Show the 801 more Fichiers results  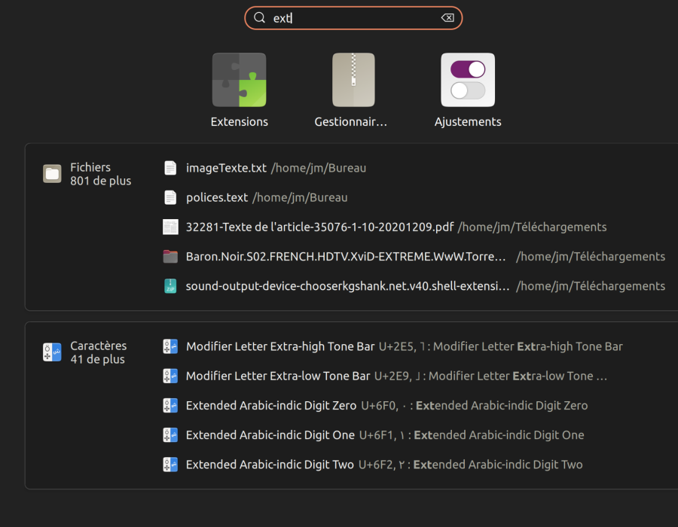[x=101, y=181]
